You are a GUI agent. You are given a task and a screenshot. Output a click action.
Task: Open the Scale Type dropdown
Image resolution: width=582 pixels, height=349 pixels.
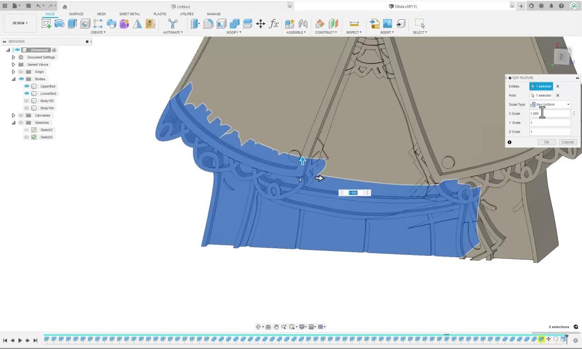pos(550,105)
